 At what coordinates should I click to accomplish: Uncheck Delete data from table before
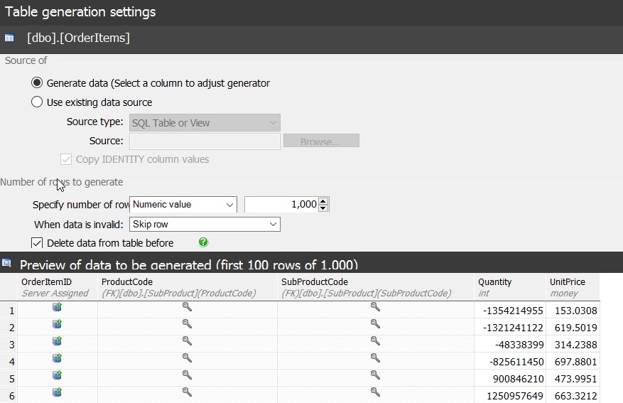(x=37, y=243)
